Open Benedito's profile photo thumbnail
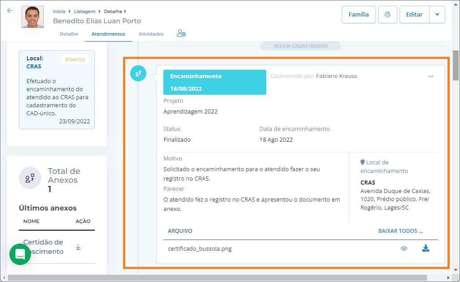The width and height of the screenshot is (460, 282). [x=33, y=17]
